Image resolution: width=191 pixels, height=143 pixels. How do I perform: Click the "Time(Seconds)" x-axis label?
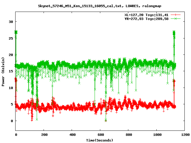click(x=100, y=140)
